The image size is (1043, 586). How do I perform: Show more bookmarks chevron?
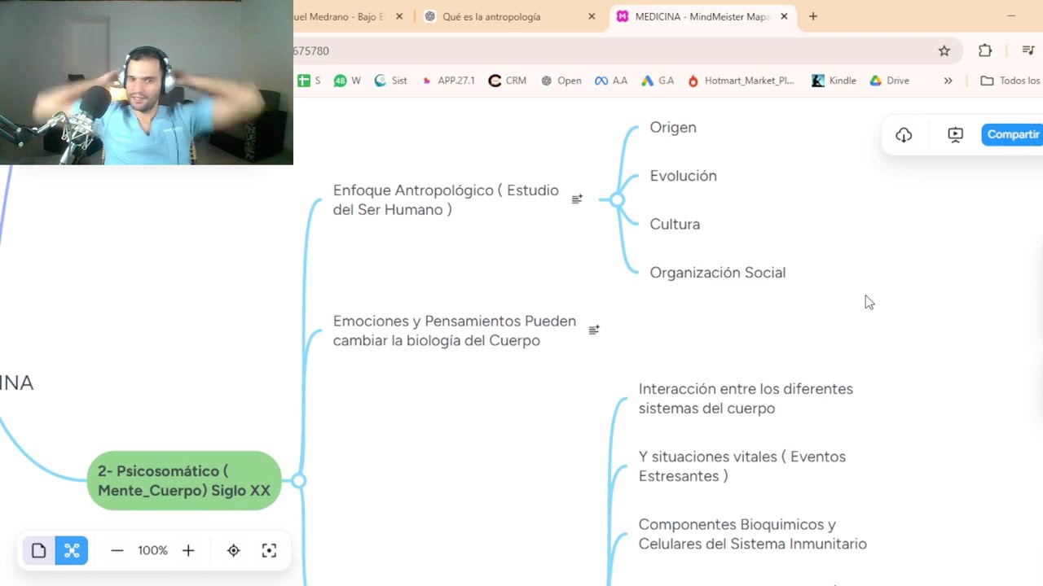tap(948, 81)
